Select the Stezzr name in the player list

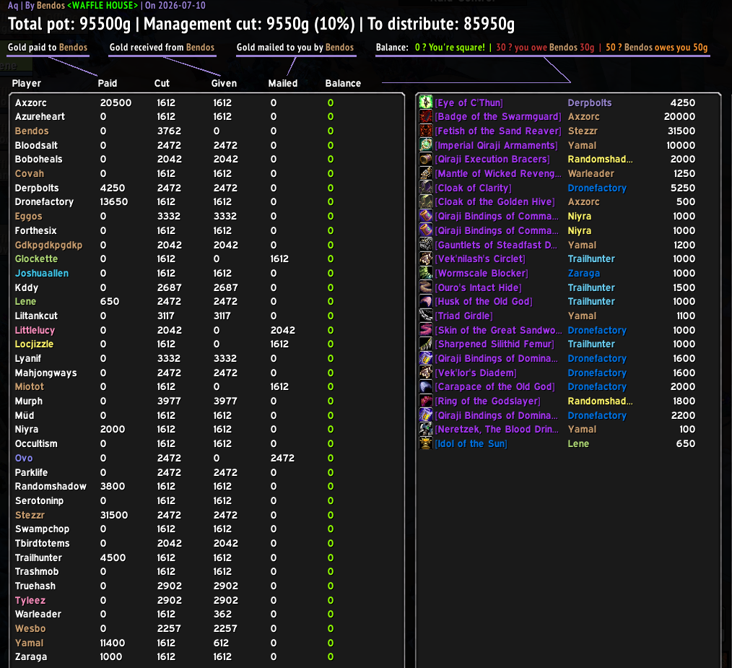click(x=30, y=515)
